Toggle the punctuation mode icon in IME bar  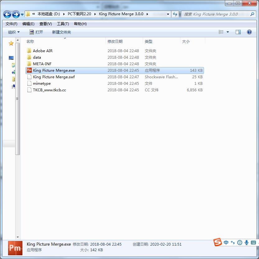(233, 243)
